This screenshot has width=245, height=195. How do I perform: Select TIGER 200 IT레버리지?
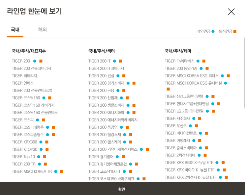click(106, 68)
